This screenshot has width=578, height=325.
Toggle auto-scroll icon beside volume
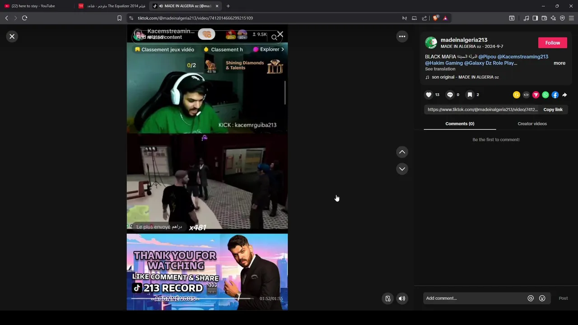tap(388, 298)
